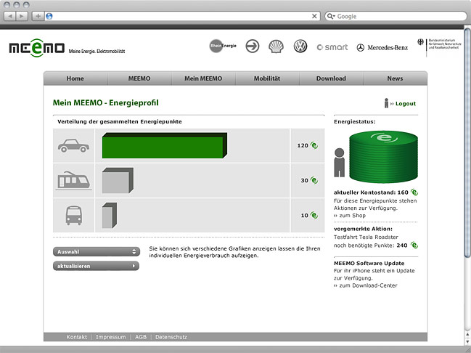471x353 pixels.
Task: Click the bus icon in energy chart
Action: (x=73, y=215)
